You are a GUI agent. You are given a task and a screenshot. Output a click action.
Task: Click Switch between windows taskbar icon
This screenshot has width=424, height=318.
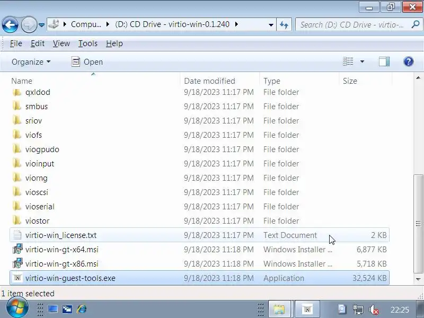pyautogui.click(x=67, y=309)
